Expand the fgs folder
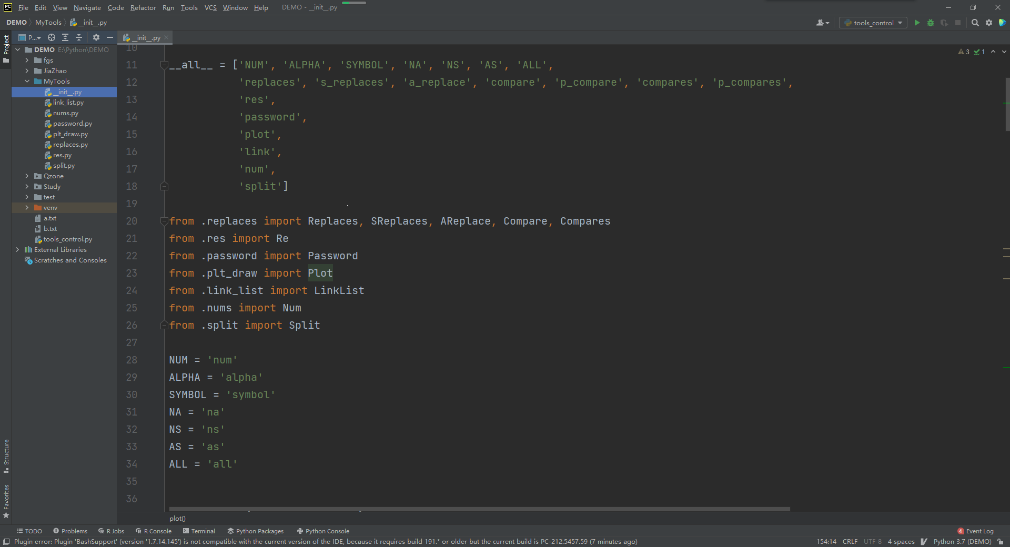This screenshot has height=547, width=1010. click(x=27, y=60)
